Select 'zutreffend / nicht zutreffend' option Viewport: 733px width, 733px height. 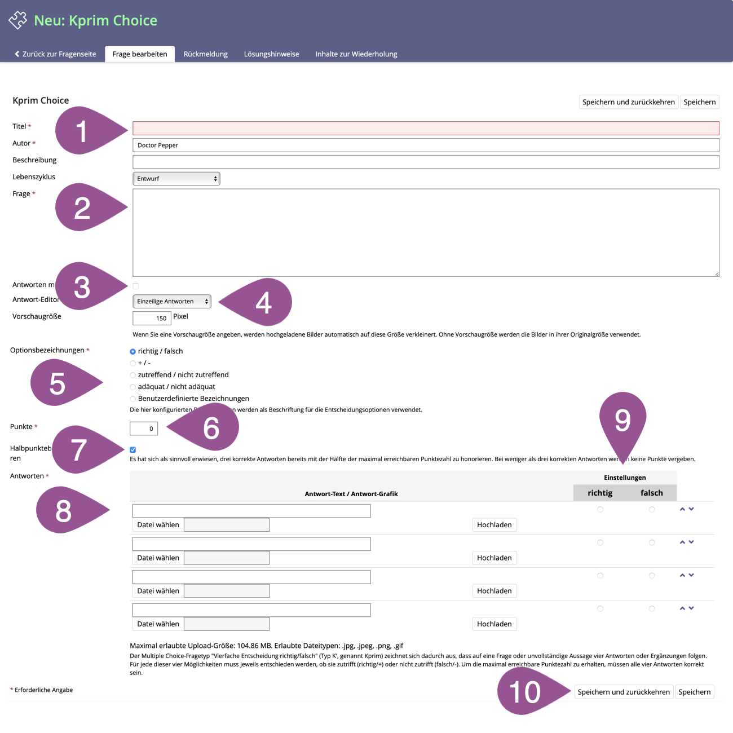point(133,375)
